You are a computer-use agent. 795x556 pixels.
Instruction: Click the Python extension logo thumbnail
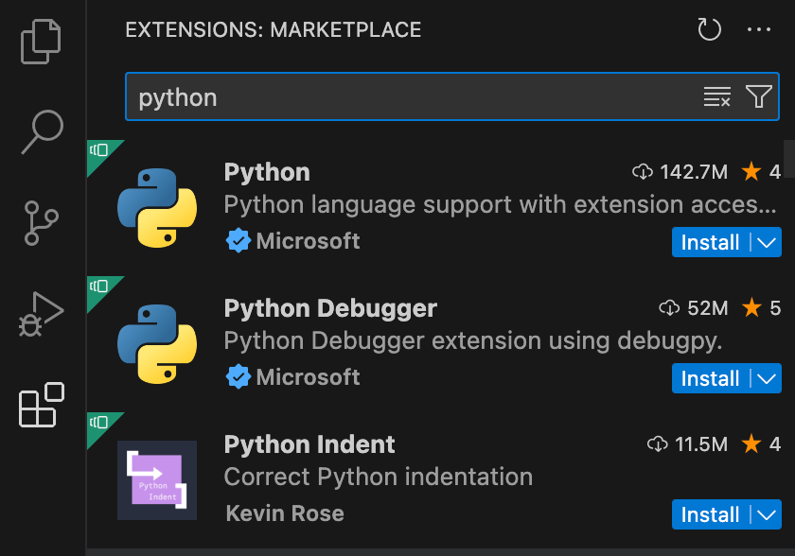pos(157,208)
